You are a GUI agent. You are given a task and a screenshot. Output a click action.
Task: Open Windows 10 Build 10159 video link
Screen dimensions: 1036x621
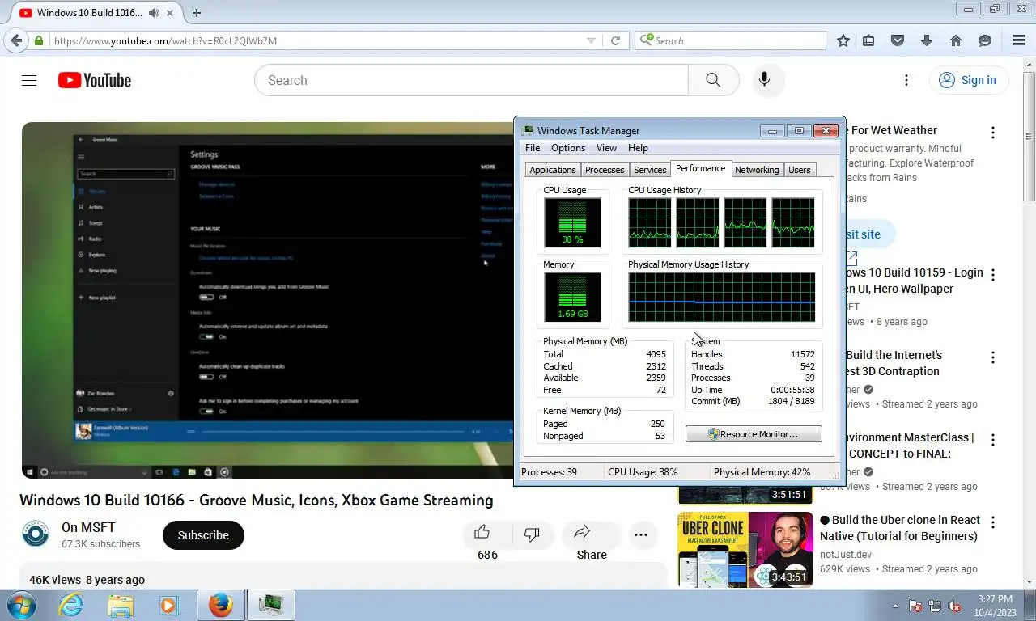click(915, 281)
